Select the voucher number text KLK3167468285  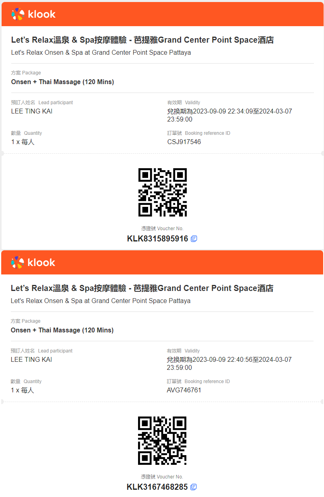pos(157,487)
